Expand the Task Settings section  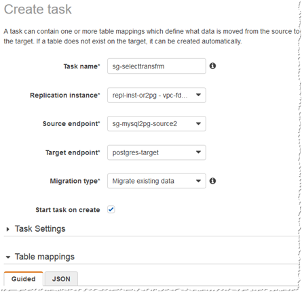point(8,229)
